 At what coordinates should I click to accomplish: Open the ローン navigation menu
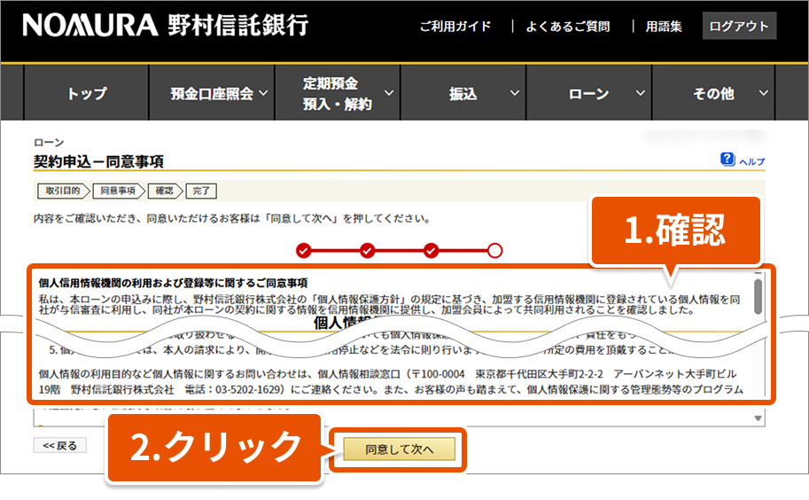pos(588,94)
